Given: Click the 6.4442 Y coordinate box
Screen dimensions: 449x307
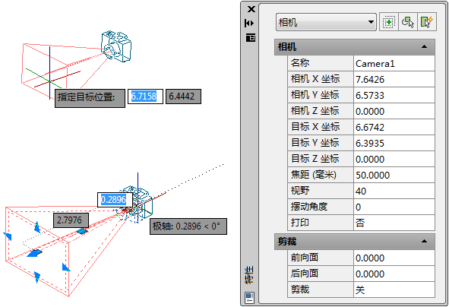Looking at the screenshot, I should [x=183, y=97].
